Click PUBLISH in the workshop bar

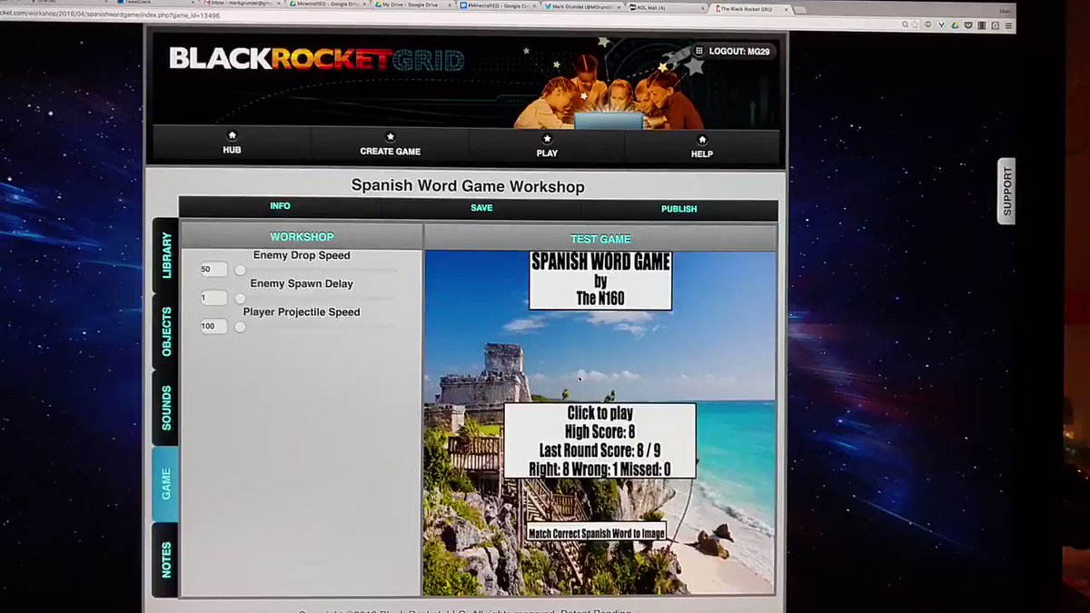679,209
